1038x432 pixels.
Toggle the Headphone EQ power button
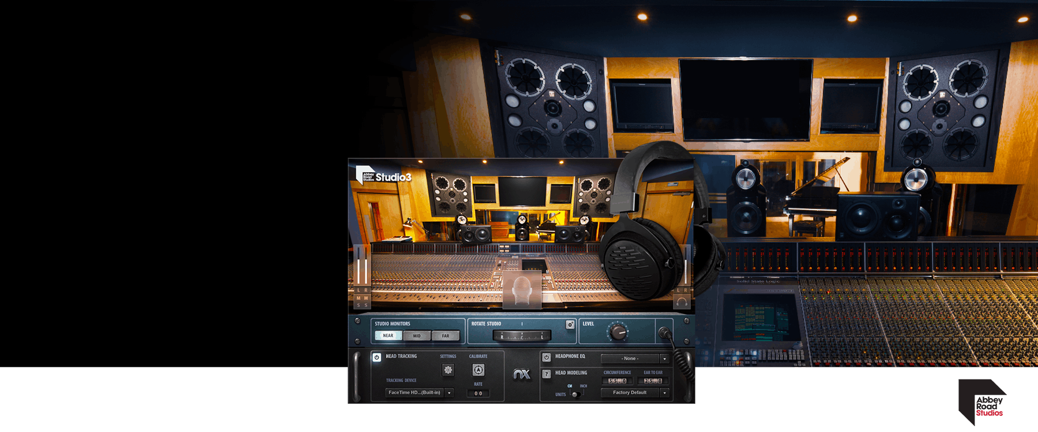(546, 357)
